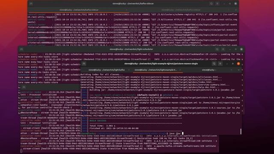Close the 'steve@lucky: ~' tab
The height and width of the screenshot is (154, 274).
231,70
